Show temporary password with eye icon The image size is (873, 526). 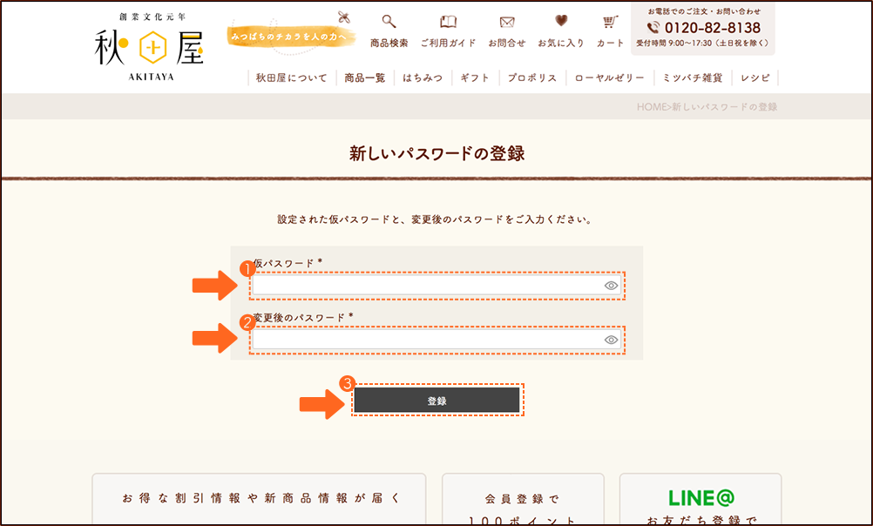point(611,286)
